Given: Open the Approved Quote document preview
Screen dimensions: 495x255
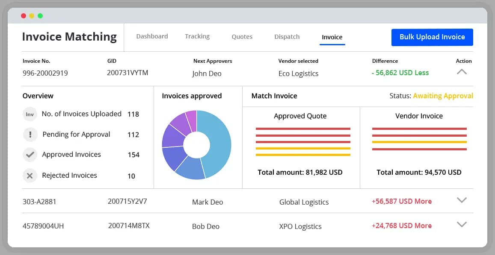Looking at the screenshot, I should [302, 139].
